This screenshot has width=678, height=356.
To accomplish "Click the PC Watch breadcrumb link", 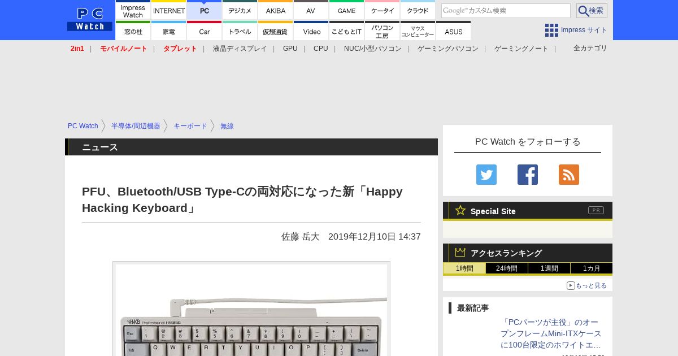I will pos(83,126).
